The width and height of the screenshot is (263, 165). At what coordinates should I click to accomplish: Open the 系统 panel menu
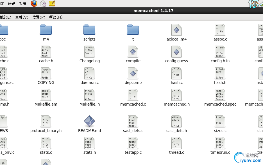point(23,4)
